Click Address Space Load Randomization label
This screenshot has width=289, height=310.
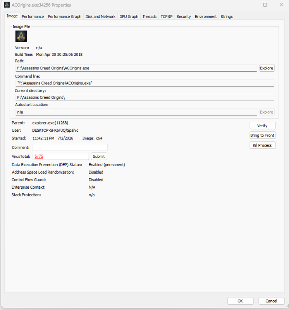[43, 172]
